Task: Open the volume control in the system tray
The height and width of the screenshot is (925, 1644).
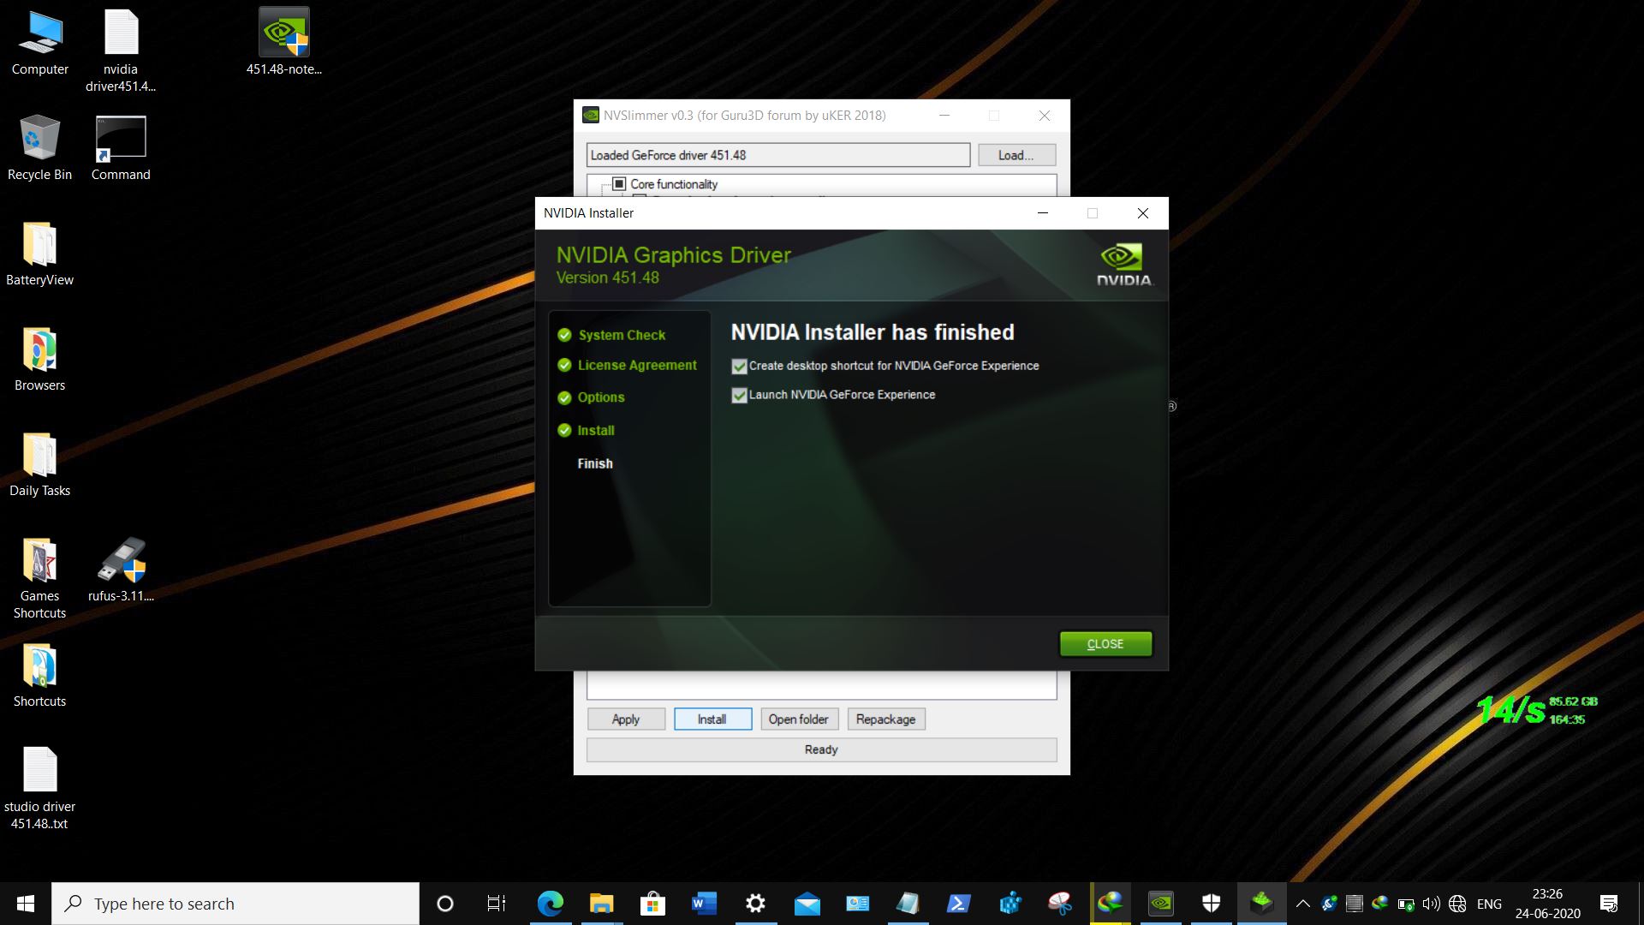Action: click(1431, 904)
